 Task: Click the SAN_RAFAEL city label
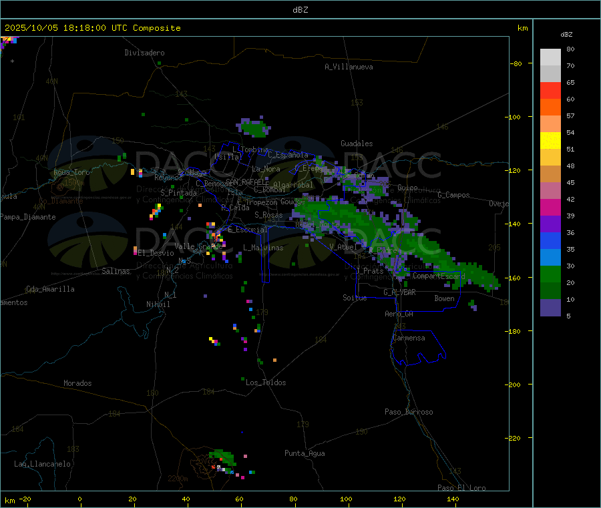point(247,182)
